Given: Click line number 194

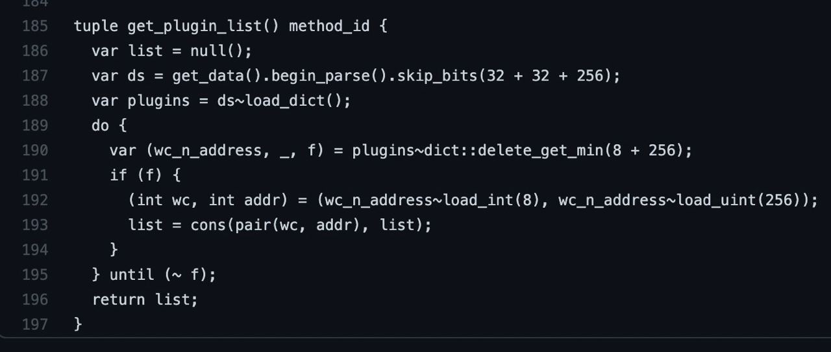Looking at the screenshot, I should pyautogui.click(x=35, y=250).
